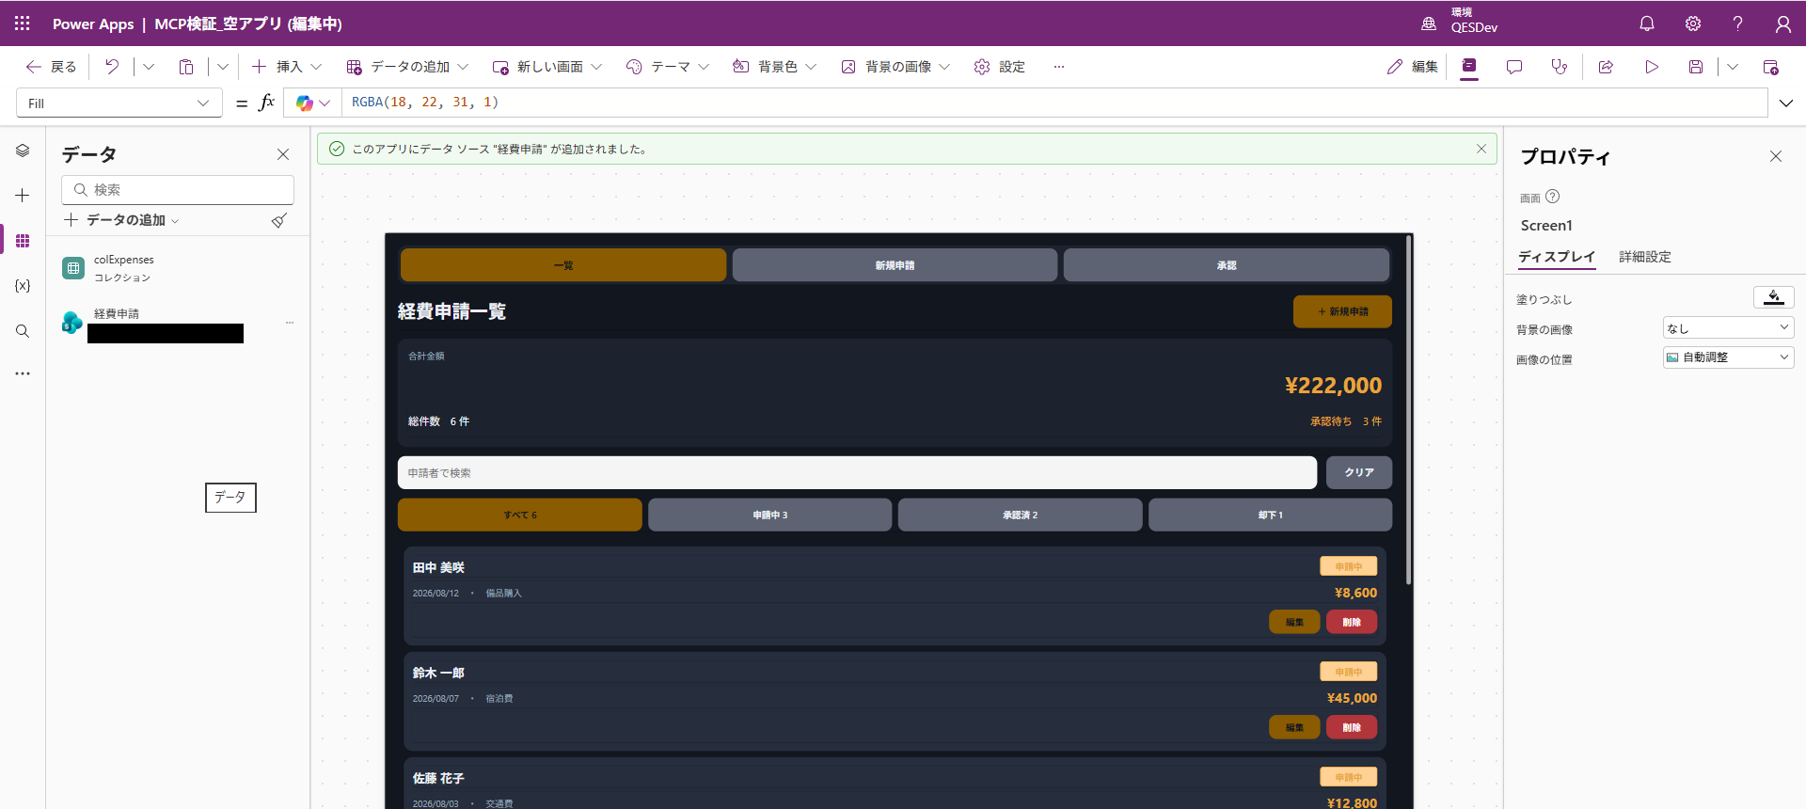The image size is (1806, 809).
Task: Open the more options ellipsis in toolbar
Action: [1059, 67]
